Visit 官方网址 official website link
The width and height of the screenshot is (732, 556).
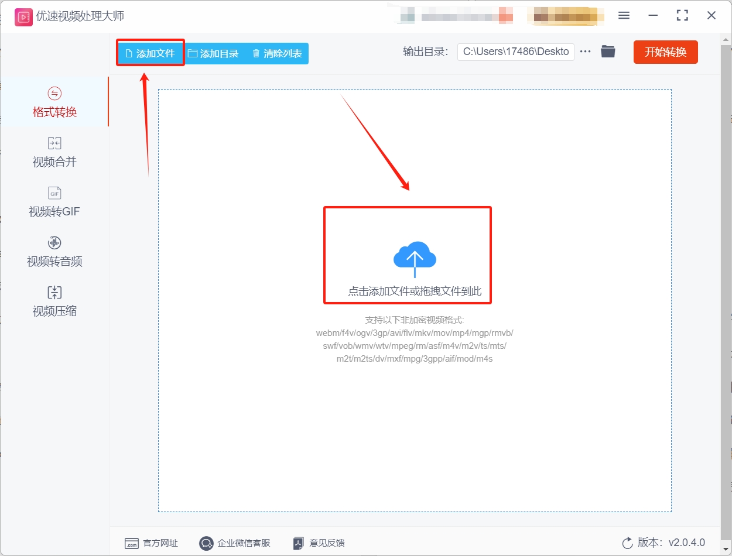click(x=151, y=543)
